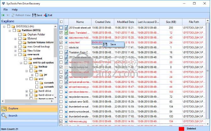
Task: Toggle the select-all checkbox in table header
Action: (62, 22)
